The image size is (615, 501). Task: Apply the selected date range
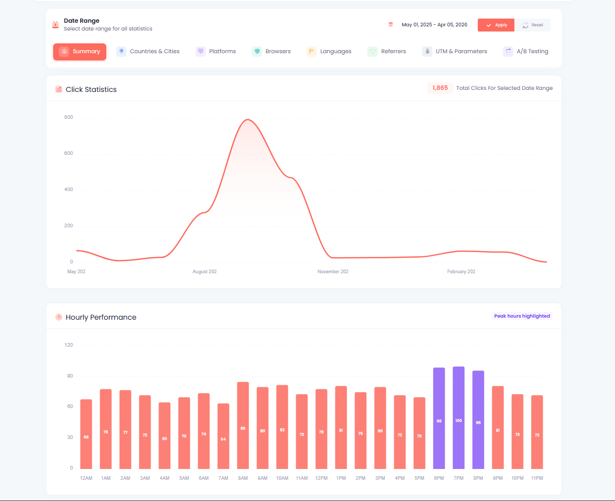[496, 24]
